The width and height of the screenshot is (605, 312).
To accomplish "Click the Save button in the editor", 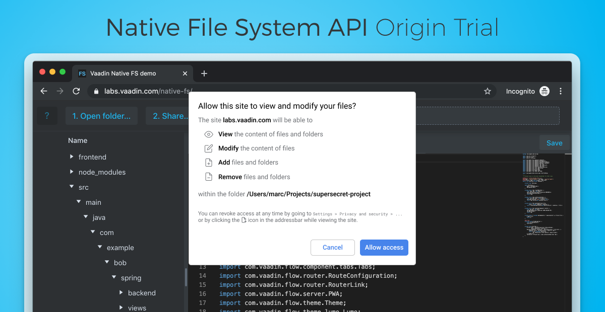I will [554, 143].
